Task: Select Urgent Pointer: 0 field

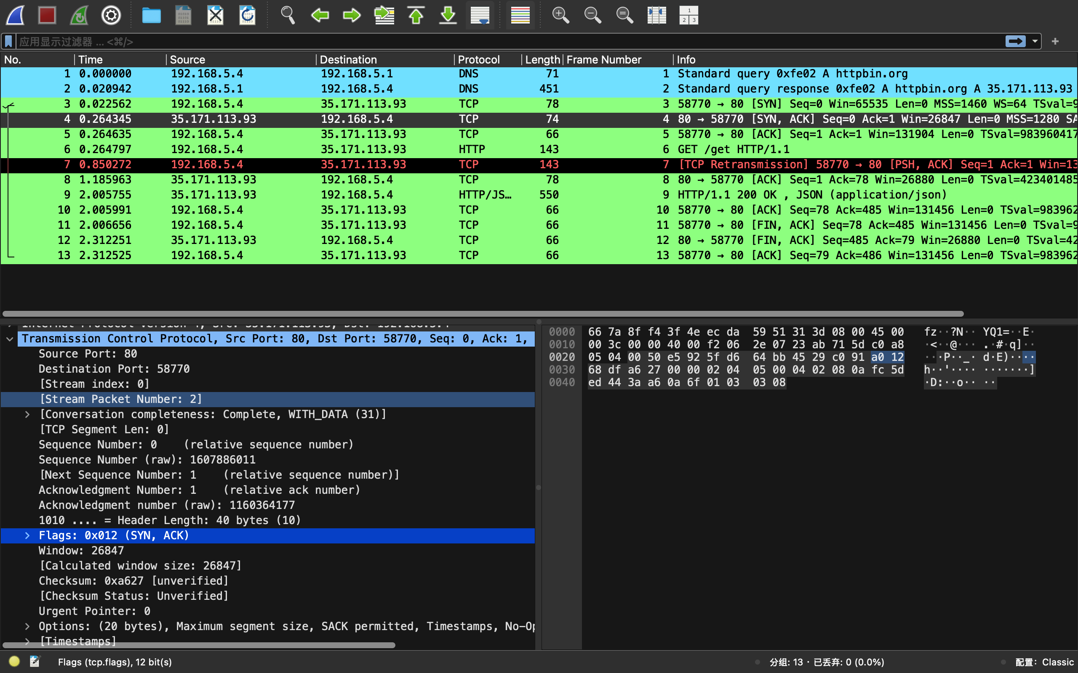Action: pos(267,611)
